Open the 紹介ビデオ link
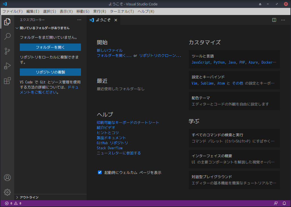 pyautogui.click(x=106, y=128)
